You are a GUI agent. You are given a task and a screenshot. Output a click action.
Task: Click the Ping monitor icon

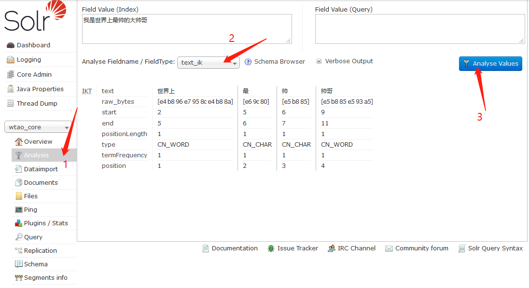[x=18, y=210]
